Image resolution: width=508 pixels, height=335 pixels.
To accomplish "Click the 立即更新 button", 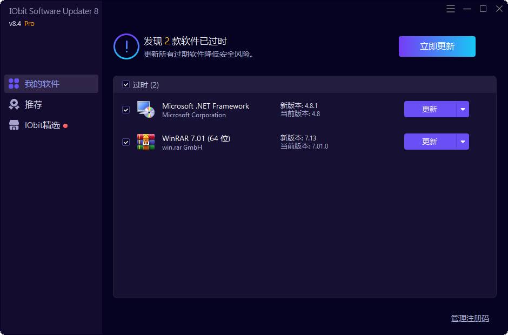I will (437, 46).
